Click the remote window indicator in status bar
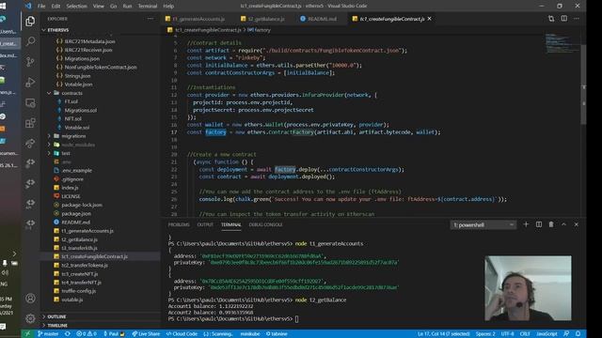This screenshot has height=338, width=602. (27, 334)
